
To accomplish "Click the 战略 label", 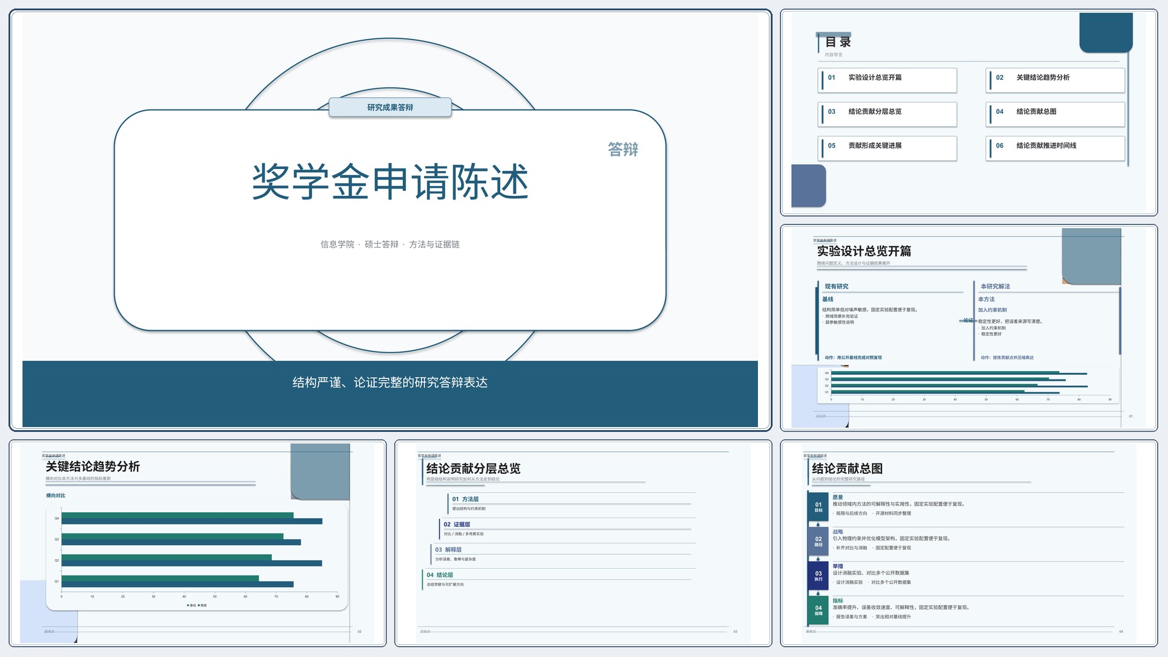I will click(838, 532).
